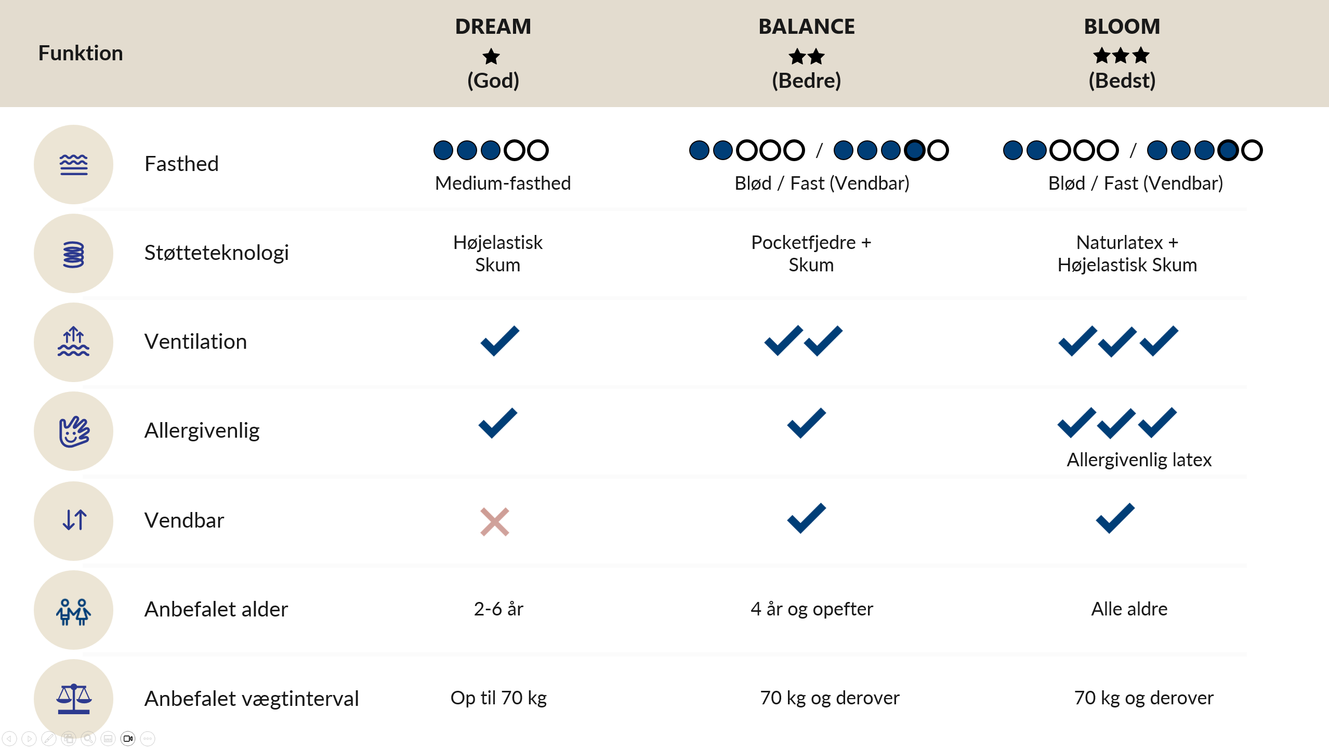Click the Vendbar up-down arrows icon
The image size is (1329, 748).
click(x=74, y=520)
